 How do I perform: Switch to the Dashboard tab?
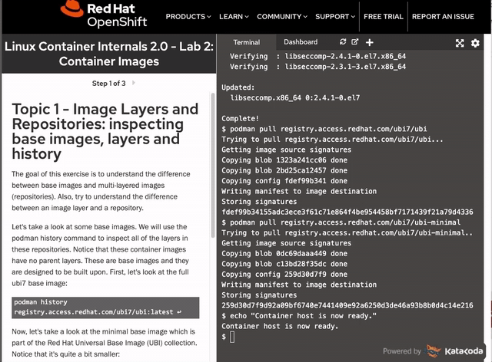click(300, 42)
